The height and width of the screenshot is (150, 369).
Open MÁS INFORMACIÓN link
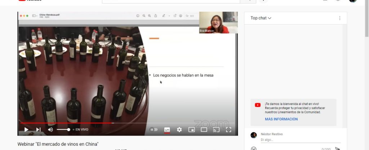pos(281,119)
